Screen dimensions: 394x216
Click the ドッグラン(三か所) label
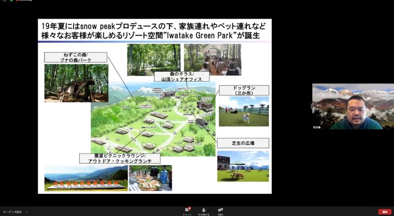pos(244,90)
